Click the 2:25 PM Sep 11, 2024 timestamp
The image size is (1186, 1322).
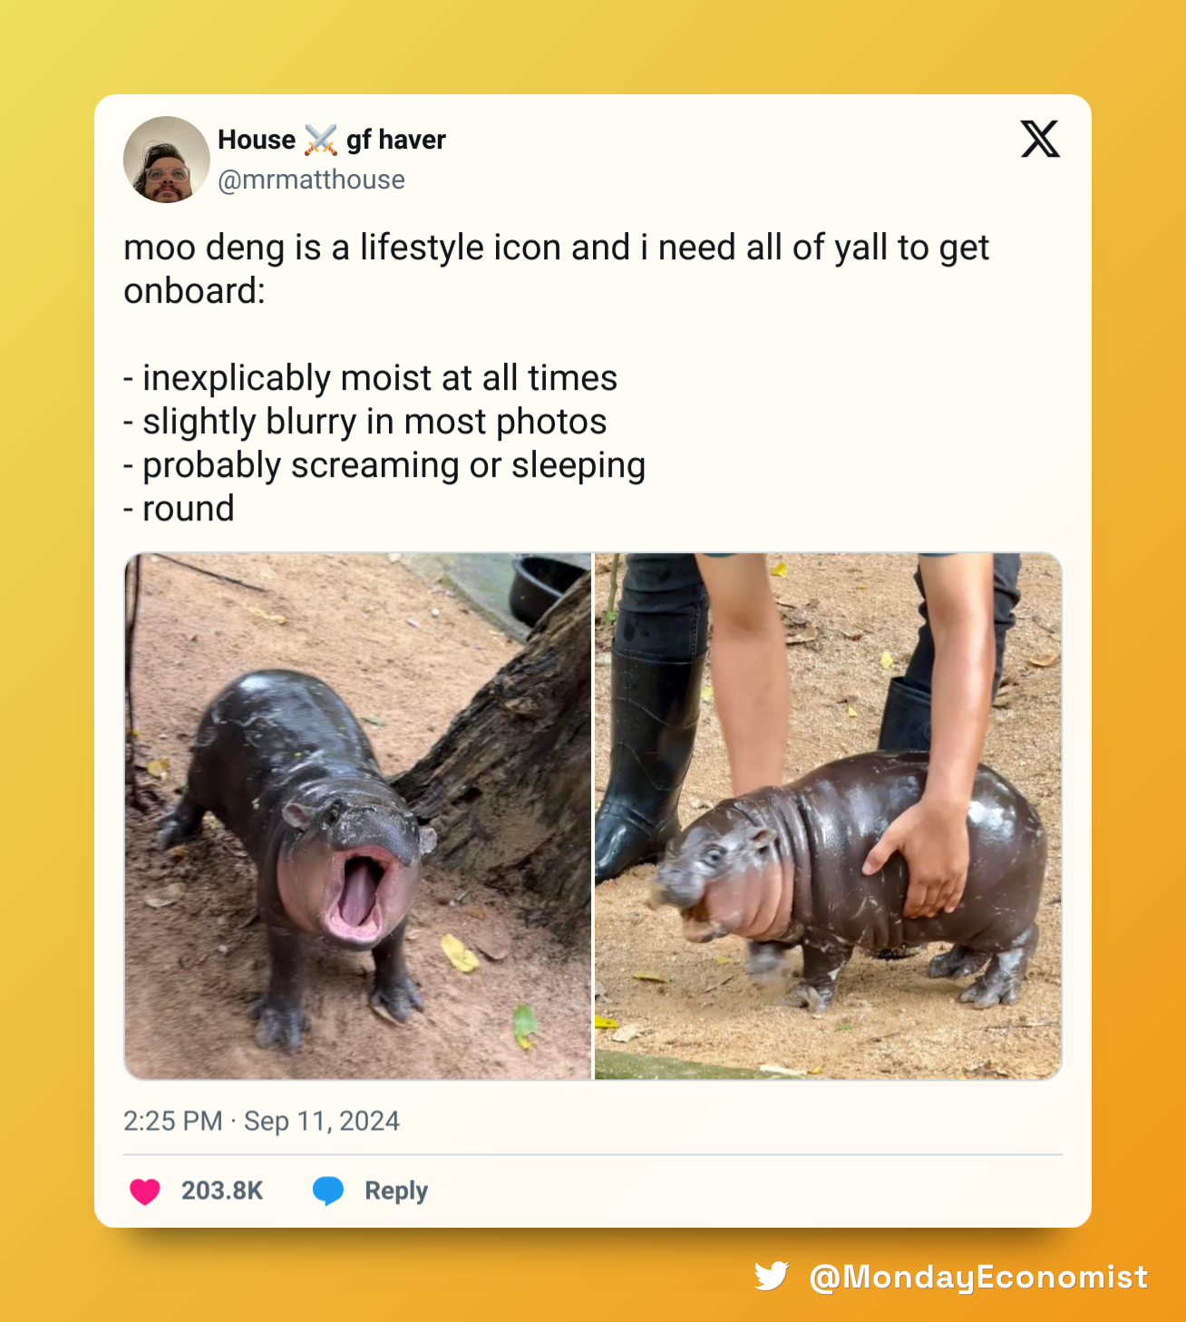click(x=261, y=1121)
